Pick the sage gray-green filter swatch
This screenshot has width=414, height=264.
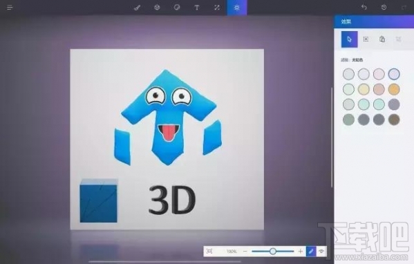(x=348, y=120)
